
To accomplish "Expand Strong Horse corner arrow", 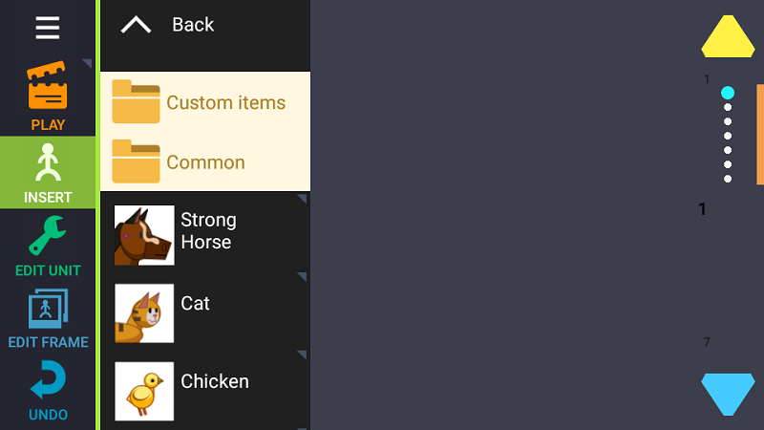I will [x=302, y=199].
